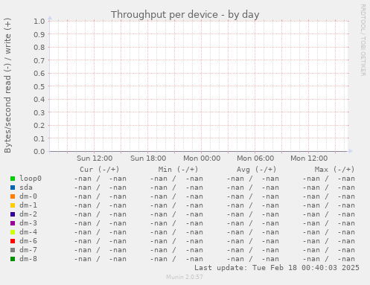Viewport: 370px width, 285px height.
Task: Click the Min (-/+) column header
Action: tap(178, 170)
